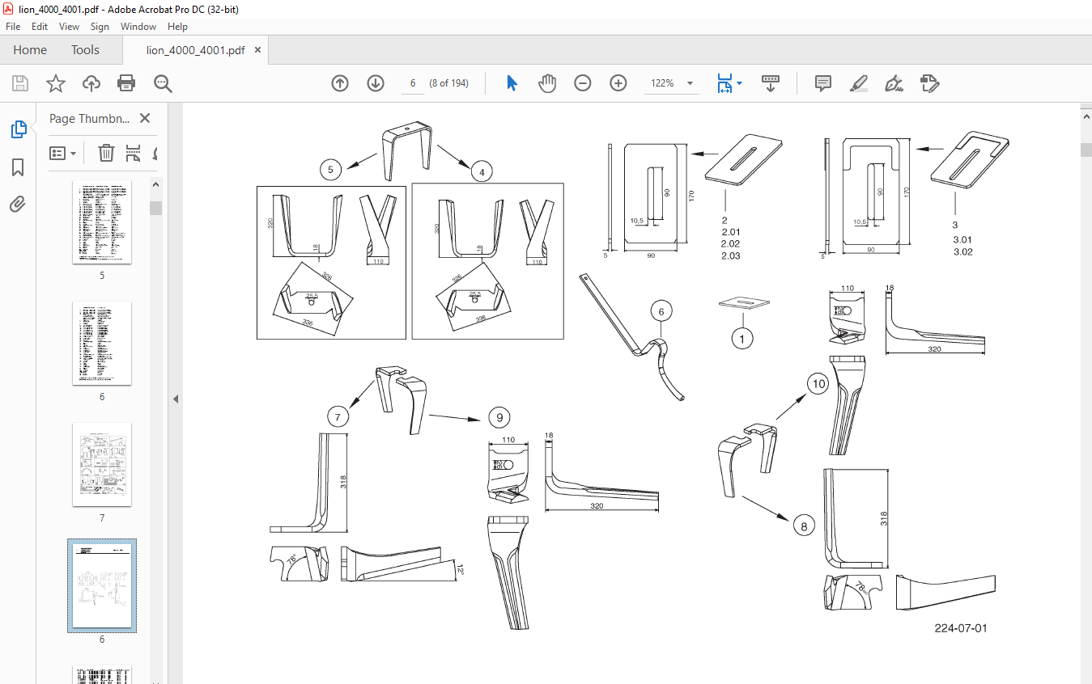Print the document with the printer icon

[x=126, y=83]
